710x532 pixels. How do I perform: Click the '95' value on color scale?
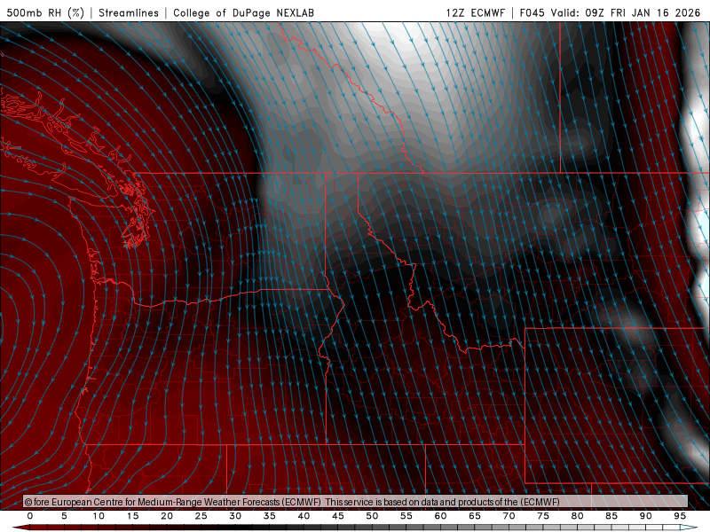[680, 516]
